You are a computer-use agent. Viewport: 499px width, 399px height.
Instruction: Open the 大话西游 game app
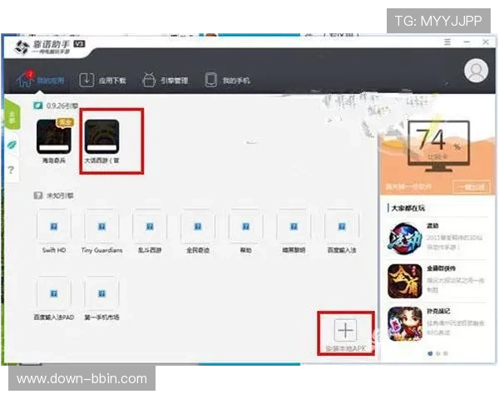[x=101, y=137]
